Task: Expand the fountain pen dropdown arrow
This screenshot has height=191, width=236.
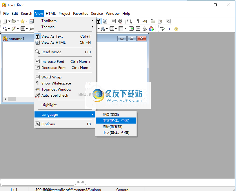Action: point(18,29)
